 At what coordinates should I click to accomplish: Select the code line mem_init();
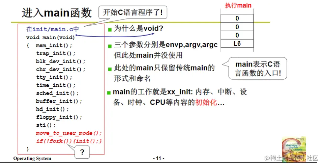coord(54,45)
